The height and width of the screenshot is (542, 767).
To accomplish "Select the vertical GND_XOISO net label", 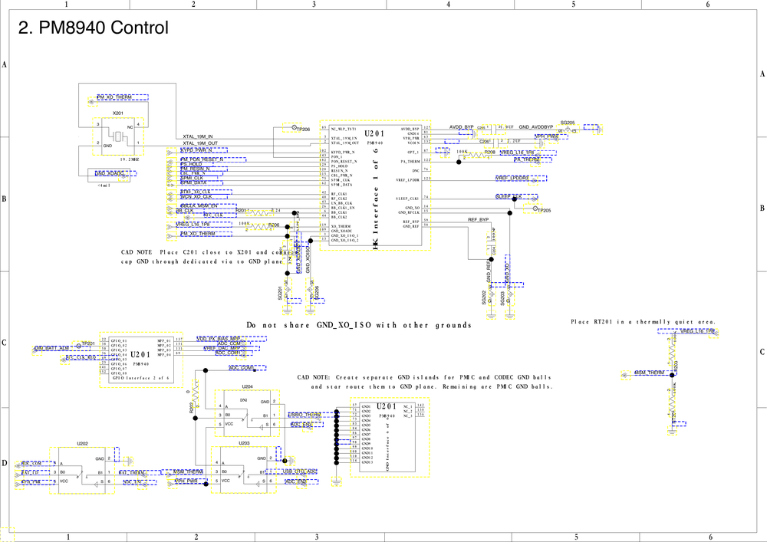I will point(308,259).
